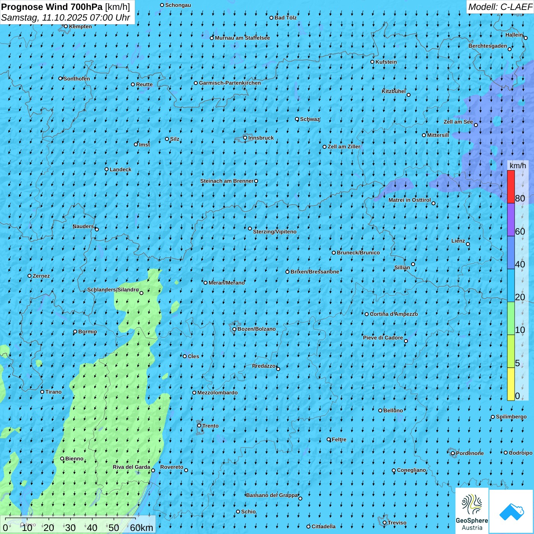
Task: Click the "60km" scale bar label
Action: click(x=142, y=528)
